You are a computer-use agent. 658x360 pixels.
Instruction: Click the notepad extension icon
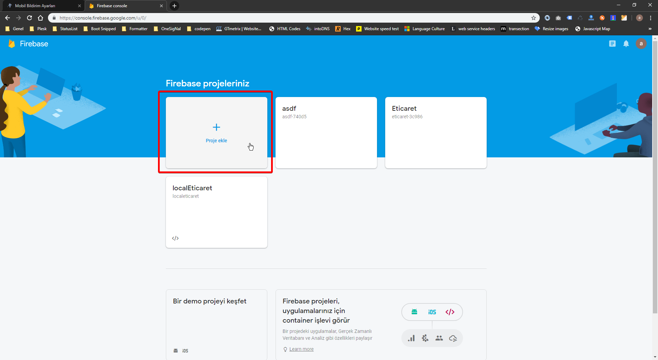point(624,18)
